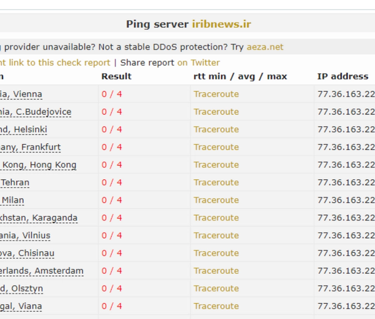The width and height of the screenshot is (375, 319).
Task: Click Traceroute for the C.Budejovice row
Action: 216,112
